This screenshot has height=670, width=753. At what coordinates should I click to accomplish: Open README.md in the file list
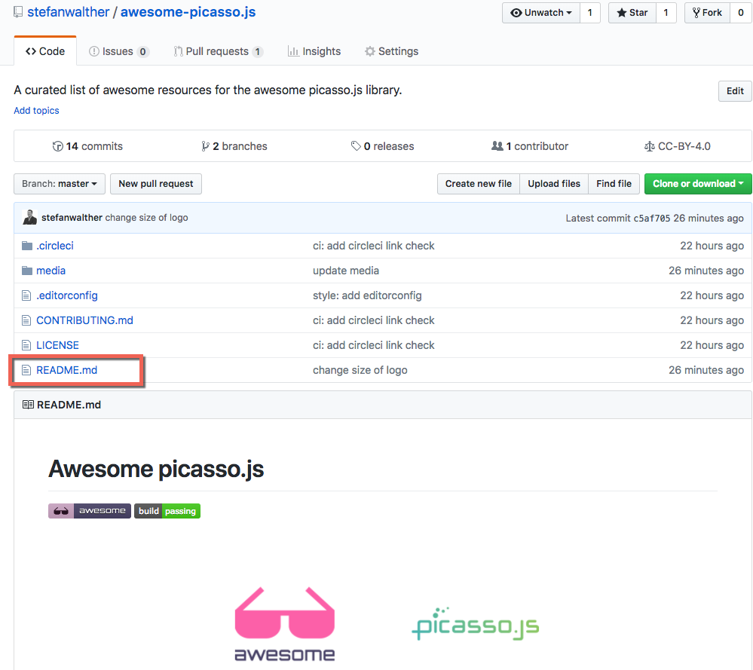(67, 370)
